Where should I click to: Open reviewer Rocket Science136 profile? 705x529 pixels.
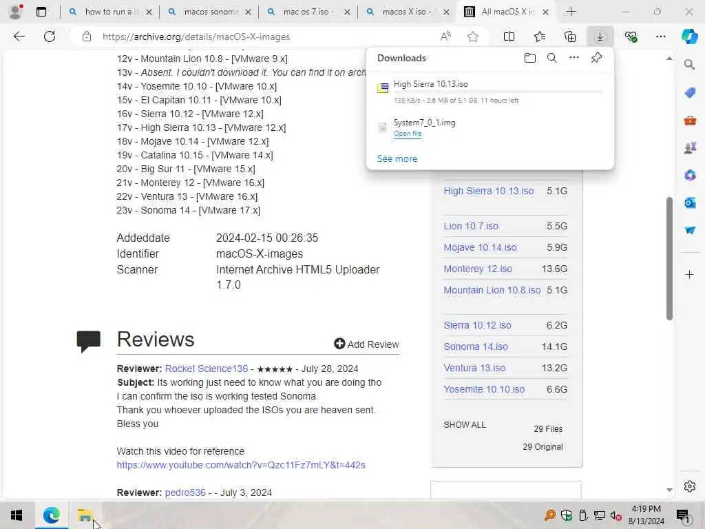pos(207,369)
